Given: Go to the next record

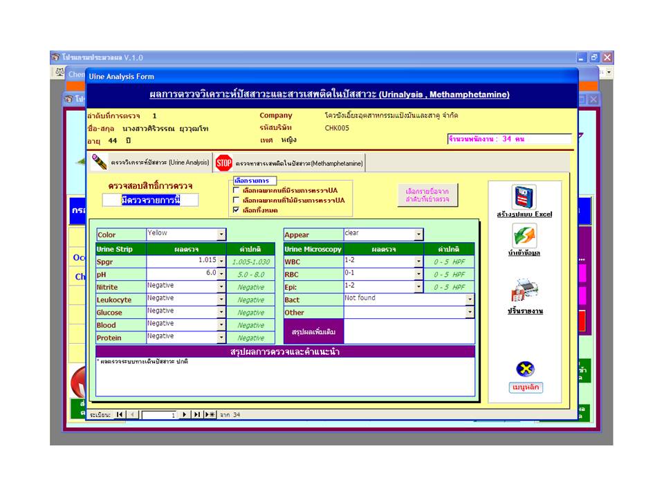Looking at the screenshot, I should point(185,414).
